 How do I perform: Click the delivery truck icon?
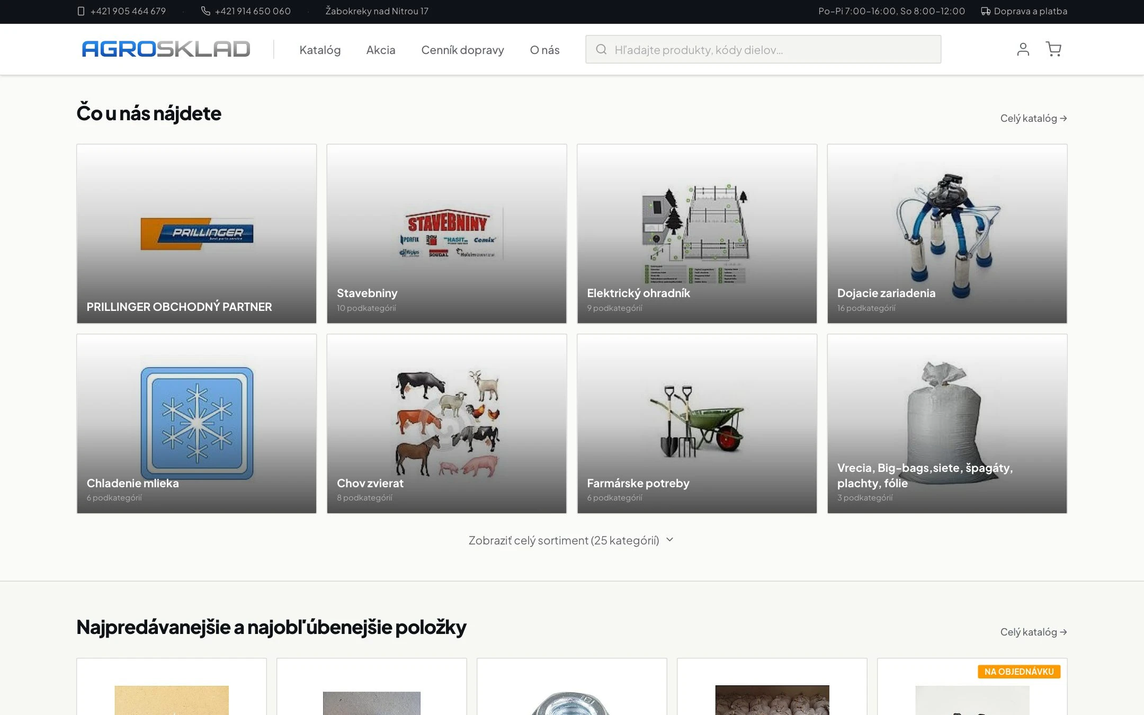pyautogui.click(x=985, y=11)
